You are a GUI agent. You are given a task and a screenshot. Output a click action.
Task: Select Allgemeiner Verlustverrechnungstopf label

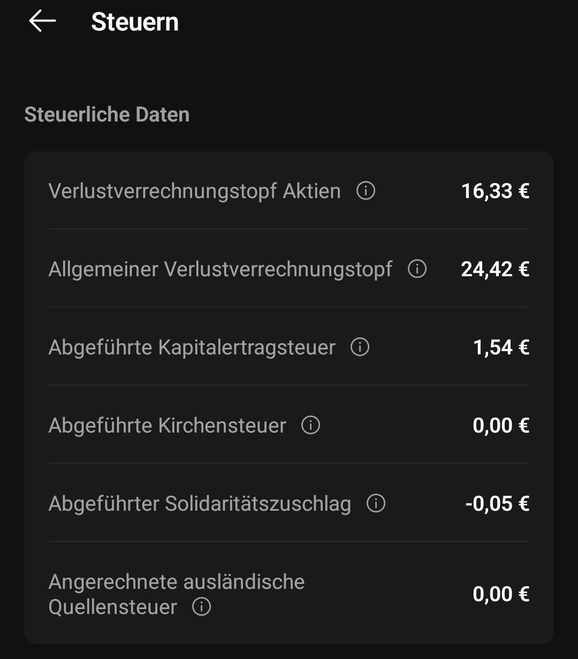tap(220, 269)
